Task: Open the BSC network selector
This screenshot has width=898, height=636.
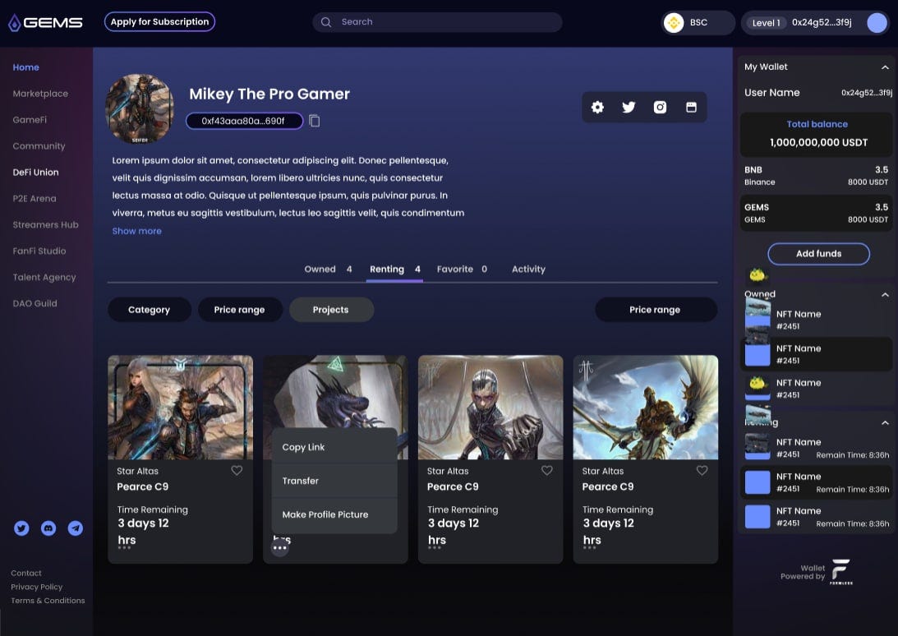Action: pos(698,23)
